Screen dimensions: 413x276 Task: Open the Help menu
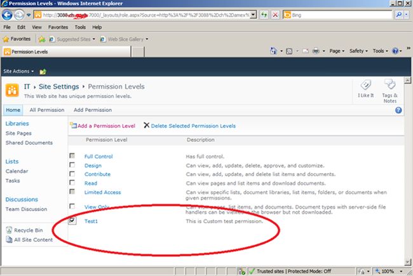[97, 27]
